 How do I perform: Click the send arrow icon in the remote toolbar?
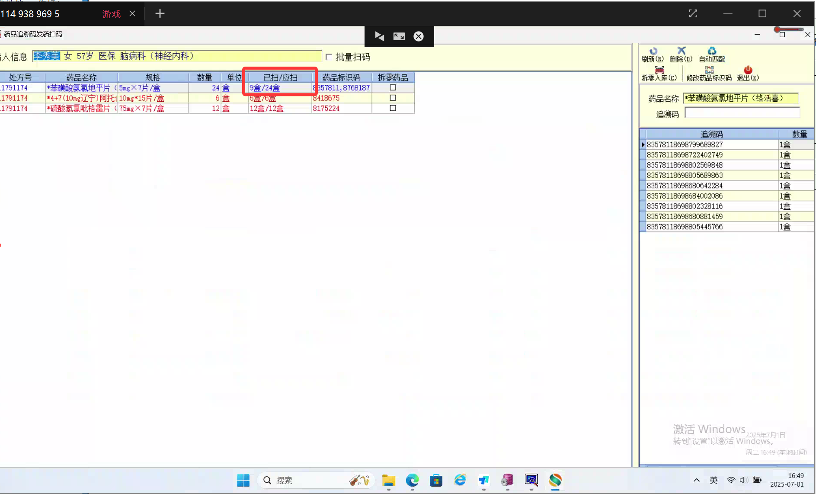coord(379,36)
